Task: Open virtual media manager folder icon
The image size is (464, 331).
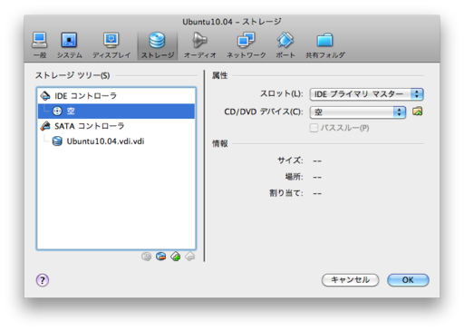Action: [x=418, y=112]
